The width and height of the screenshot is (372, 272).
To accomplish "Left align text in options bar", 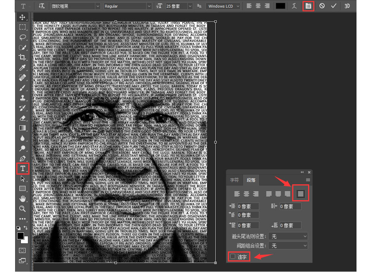I will click(x=249, y=6).
